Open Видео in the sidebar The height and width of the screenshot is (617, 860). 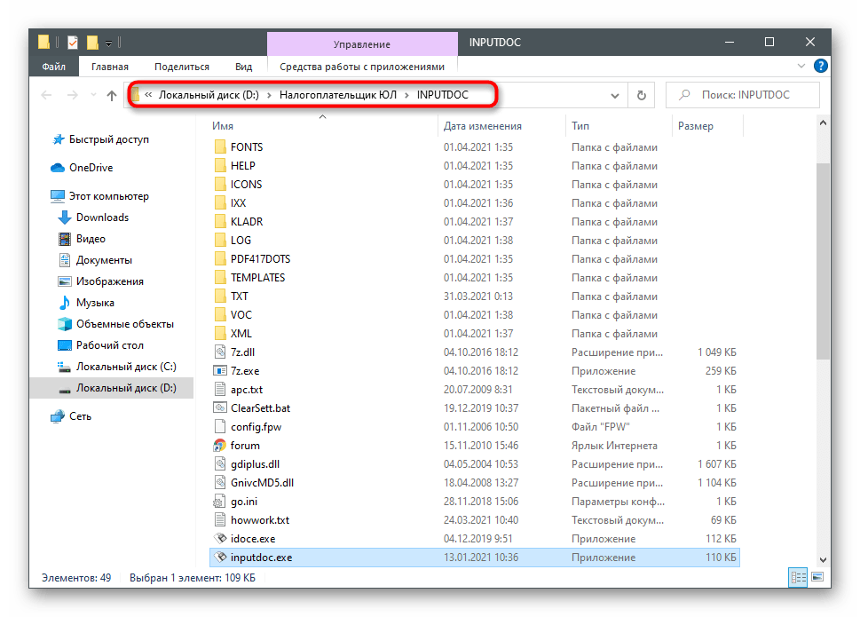tap(91, 239)
